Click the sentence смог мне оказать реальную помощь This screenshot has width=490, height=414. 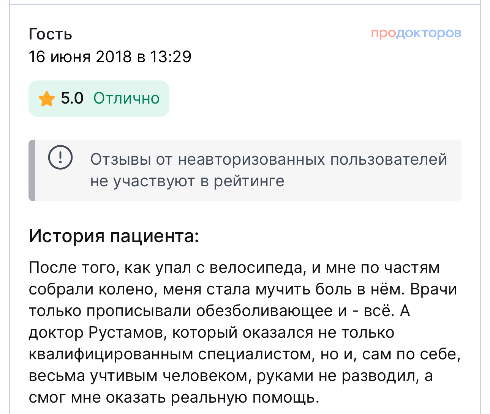[174, 398]
